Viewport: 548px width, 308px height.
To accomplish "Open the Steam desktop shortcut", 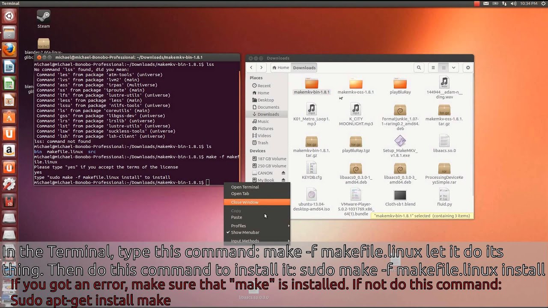I will pyautogui.click(x=43, y=20).
